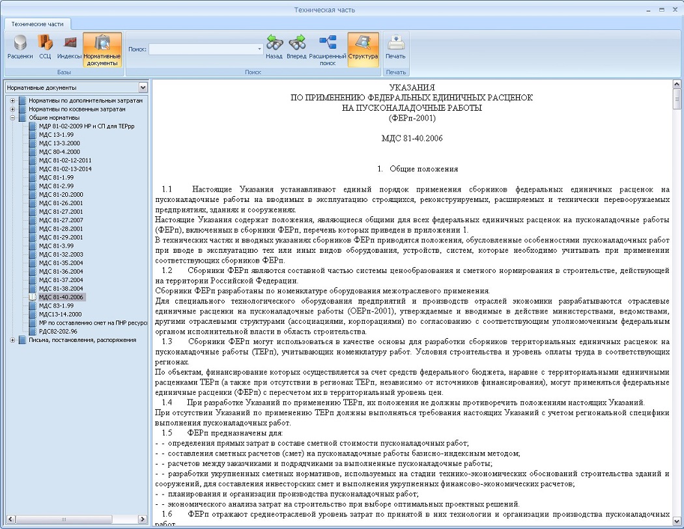Viewport: 684px width, 529px height.
Task: Print the document with Печать
Action: click(395, 48)
